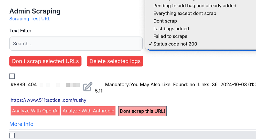
Task: Open the 'Scraping Test URL' link
Action: pyautogui.click(x=30, y=19)
